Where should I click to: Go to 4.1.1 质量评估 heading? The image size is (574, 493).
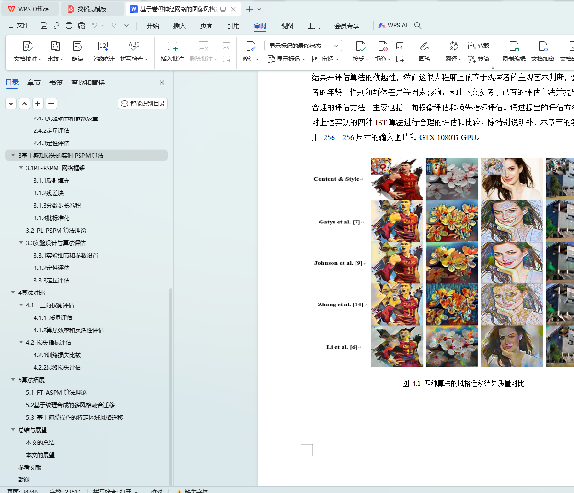53,317
